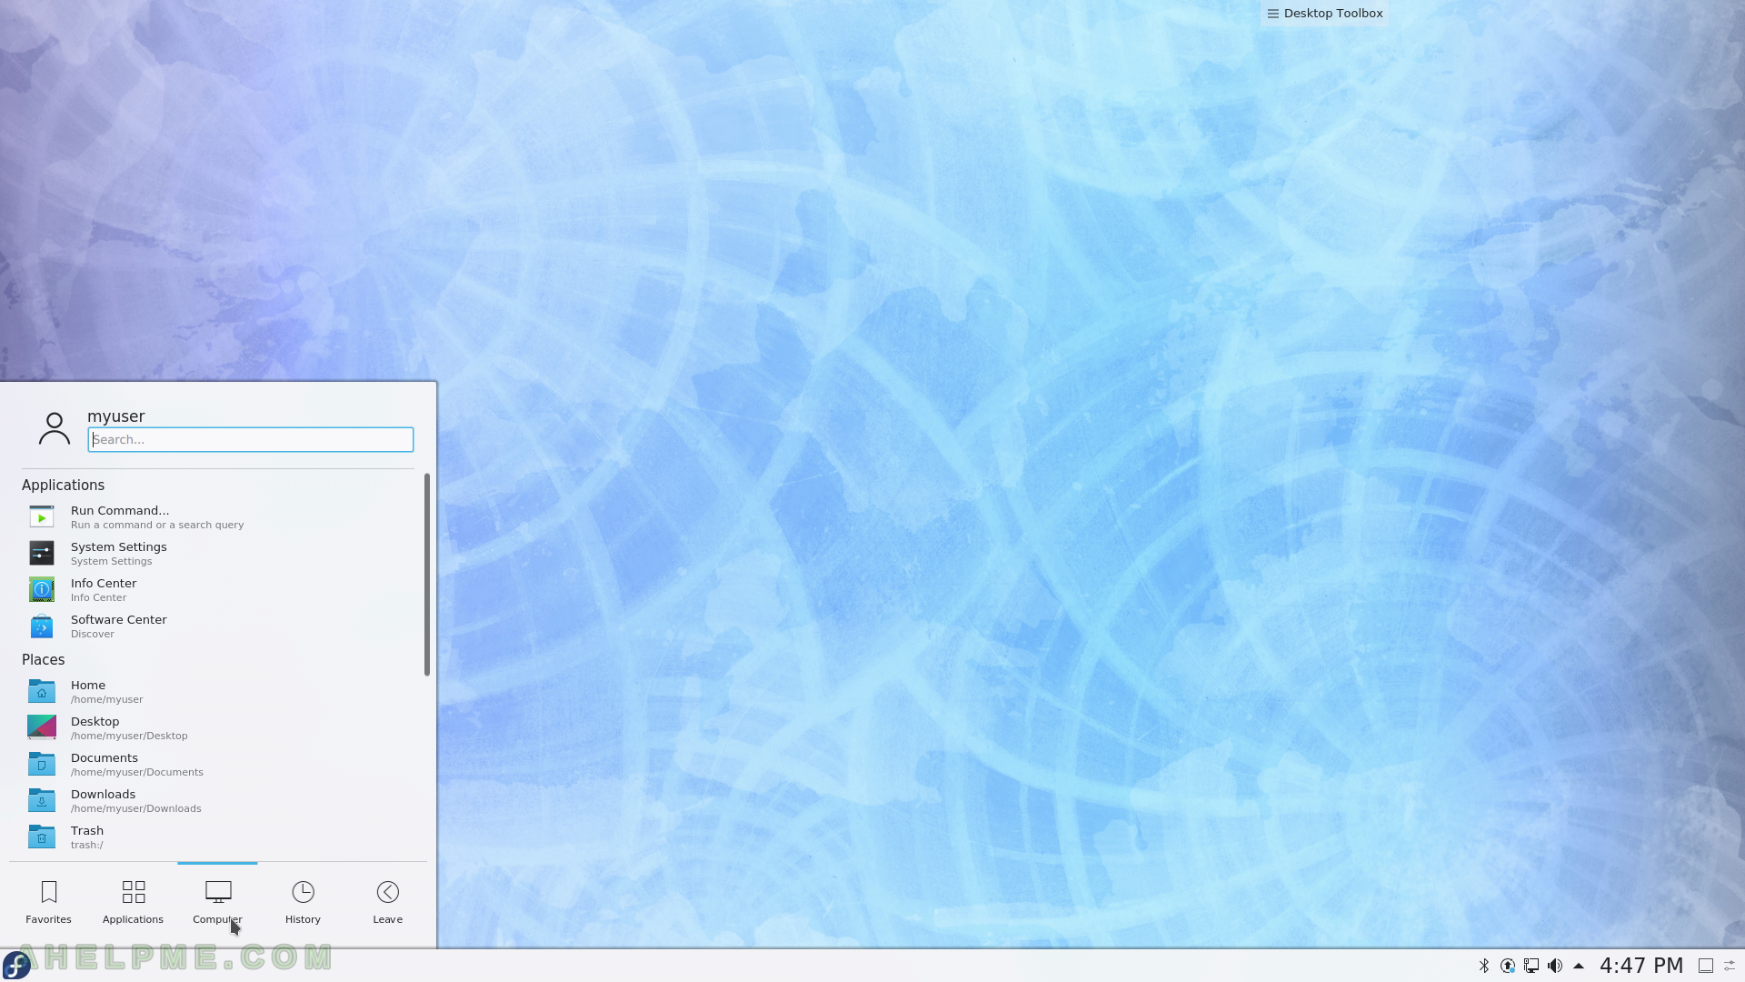
Task: Click the show desktop icon in panel
Action: 1706,966
